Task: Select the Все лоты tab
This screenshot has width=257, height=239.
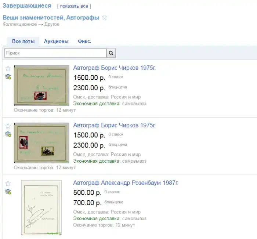Action: [23, 41]
